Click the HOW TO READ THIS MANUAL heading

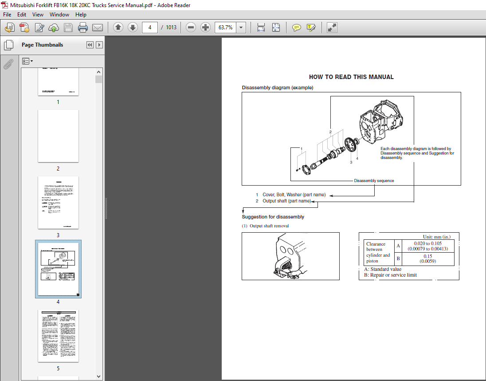(x=351, y=77)
